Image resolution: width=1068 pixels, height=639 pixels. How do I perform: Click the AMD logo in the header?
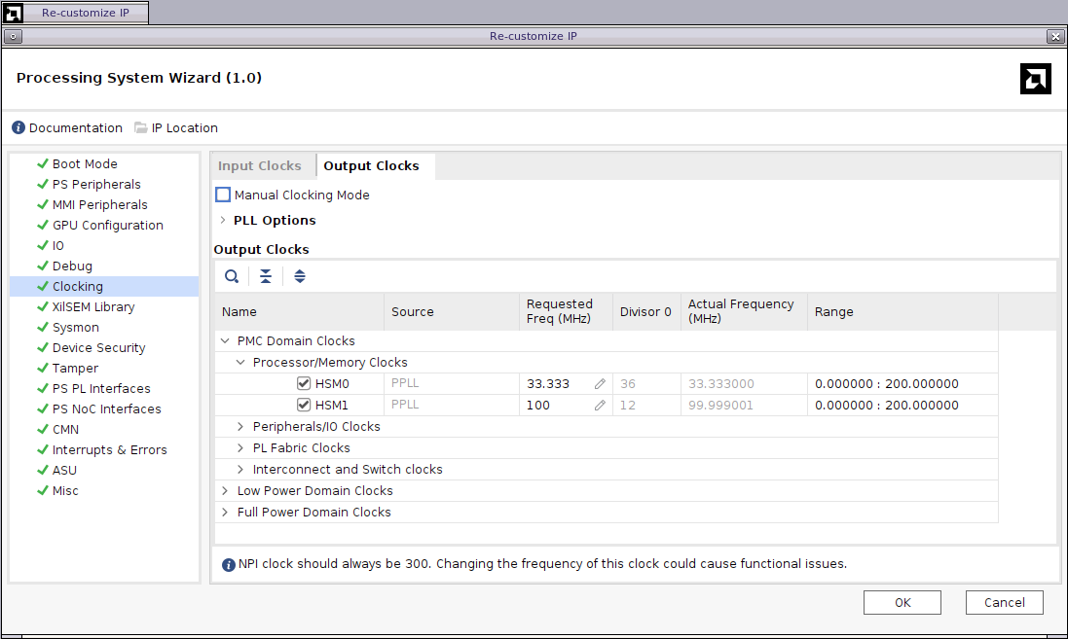(x=1035, y=79)
